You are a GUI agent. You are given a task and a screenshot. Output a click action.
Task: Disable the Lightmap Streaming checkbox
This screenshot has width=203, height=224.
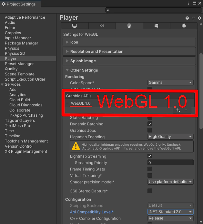click(150, 156)
